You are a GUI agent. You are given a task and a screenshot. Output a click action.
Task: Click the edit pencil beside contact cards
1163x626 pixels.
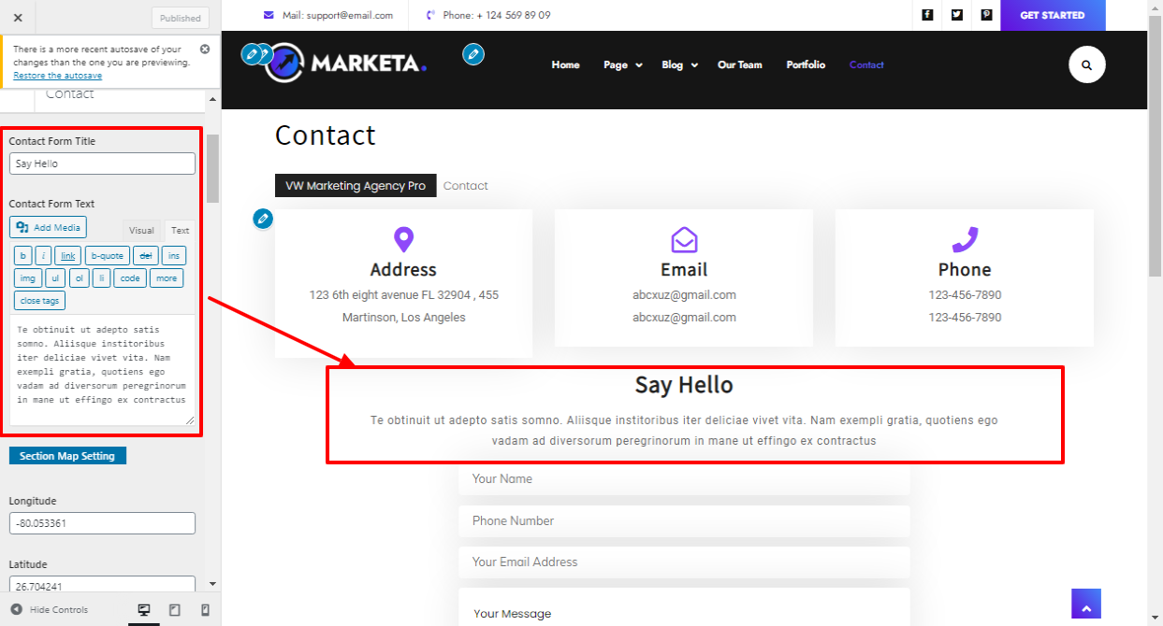click(x=263, y=219)
